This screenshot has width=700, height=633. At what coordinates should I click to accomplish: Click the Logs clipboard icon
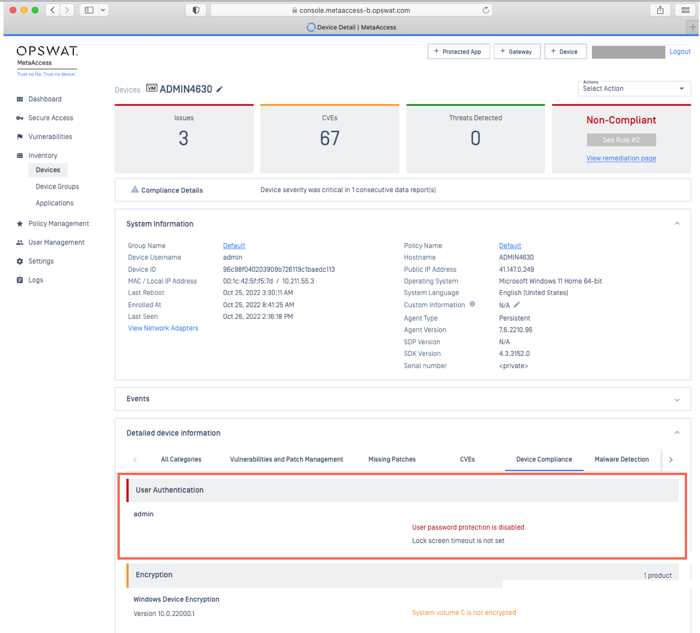pyautogui.click(x=19, y=280)
